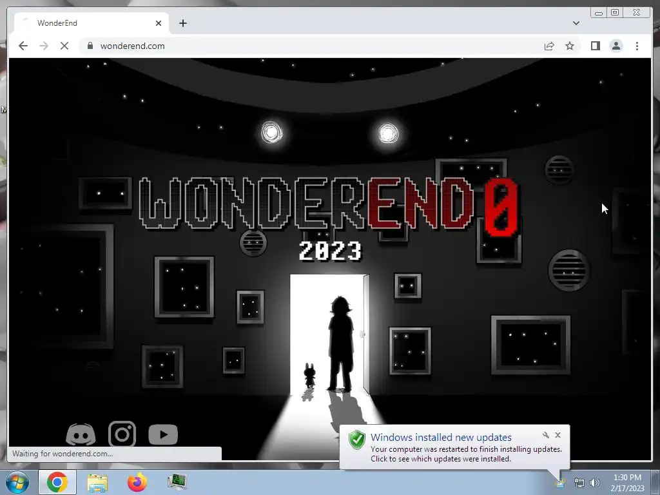Click the network tray icon

pyautogui.click(x=579, y=483)
